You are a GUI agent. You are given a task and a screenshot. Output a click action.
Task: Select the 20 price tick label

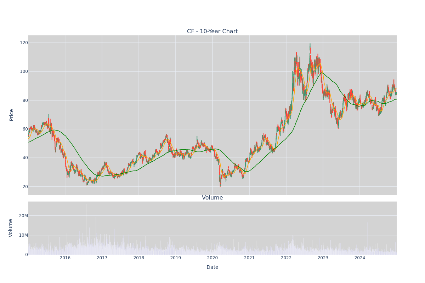25,187
